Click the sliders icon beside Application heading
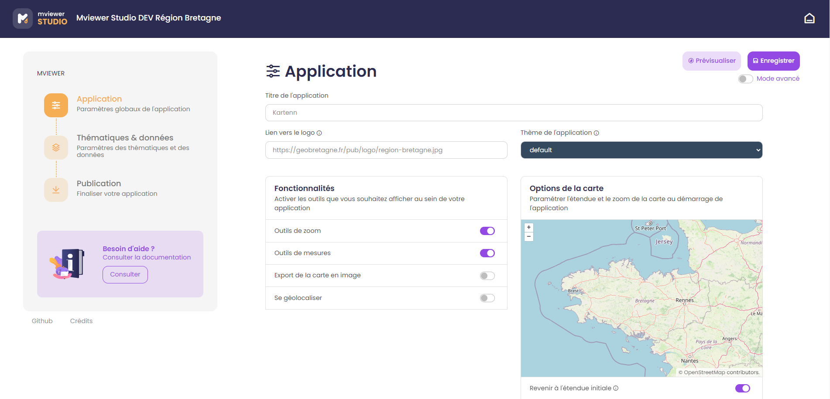 click(x=273, y=71)
